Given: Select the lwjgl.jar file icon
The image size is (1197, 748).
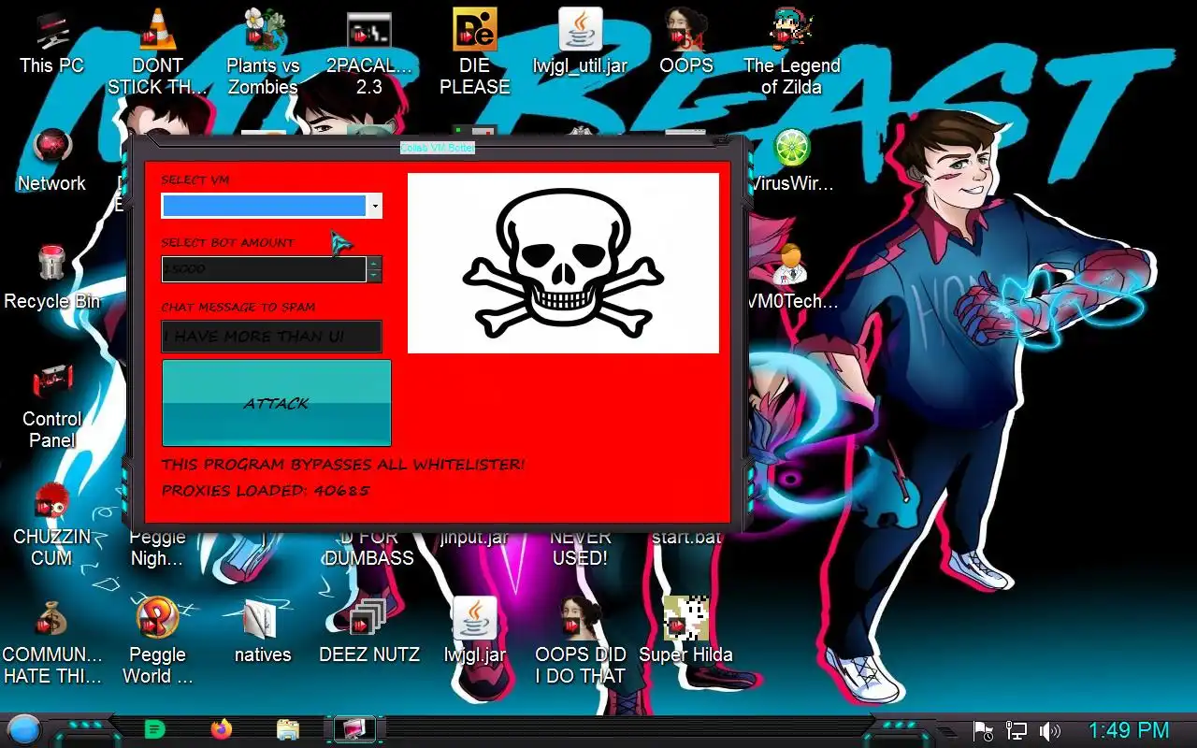Looking at the screenshot, I should coord(474,631).
